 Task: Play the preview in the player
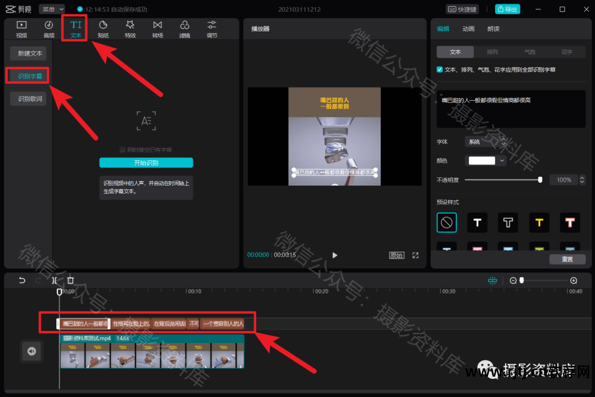pos(335,255)
